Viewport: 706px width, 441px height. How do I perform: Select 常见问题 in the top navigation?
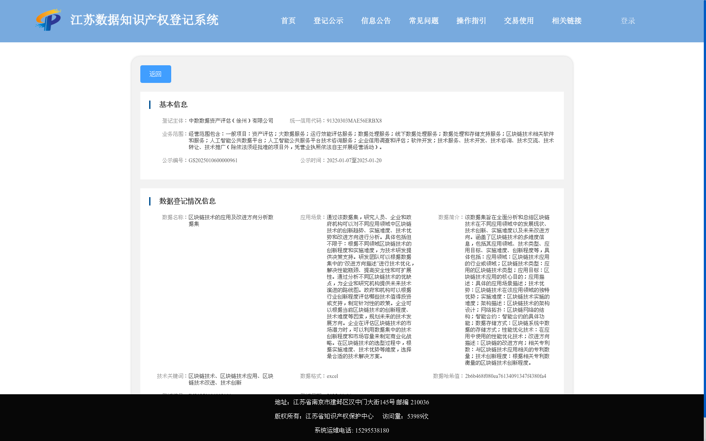pos(424,21)
